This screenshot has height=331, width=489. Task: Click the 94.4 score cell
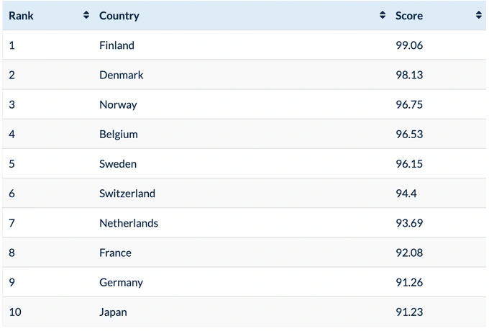(406, 194)
